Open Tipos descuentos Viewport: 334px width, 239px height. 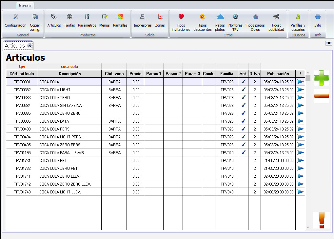(x=202, y=22)
